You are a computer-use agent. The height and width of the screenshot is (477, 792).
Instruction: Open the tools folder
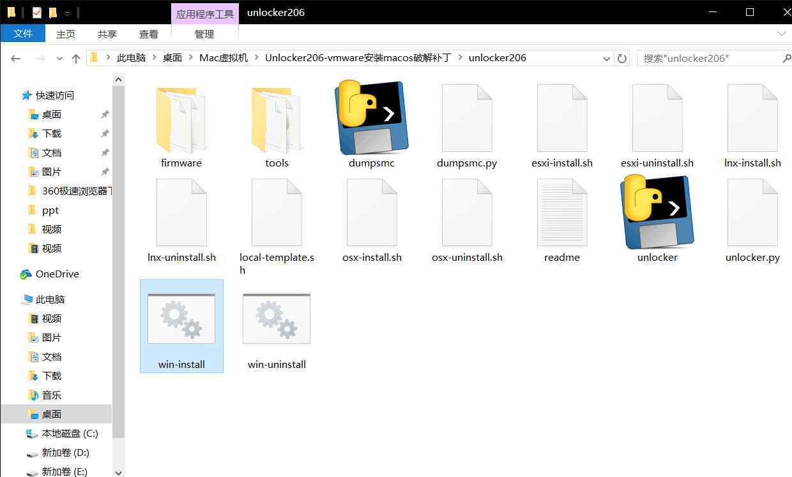[277, 126]
